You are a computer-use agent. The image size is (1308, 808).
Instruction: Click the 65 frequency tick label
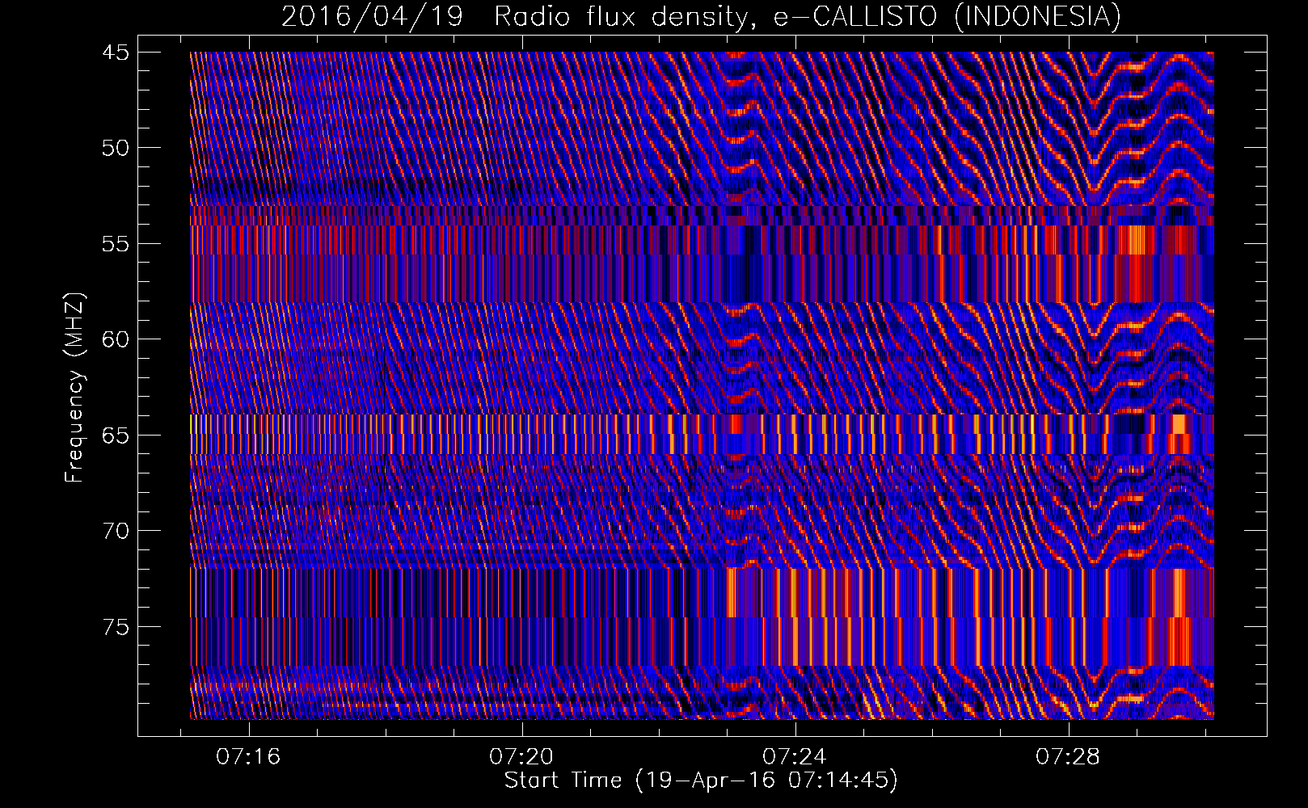(116, 436)
